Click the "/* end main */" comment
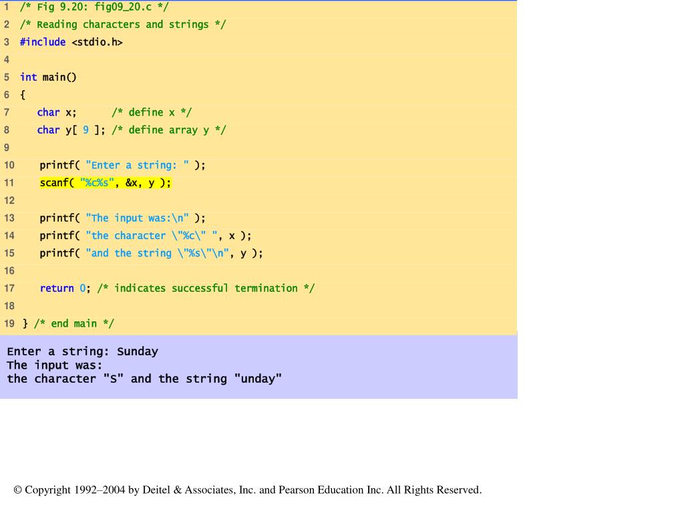Screen dimensions: 684x513 [74, 324]
